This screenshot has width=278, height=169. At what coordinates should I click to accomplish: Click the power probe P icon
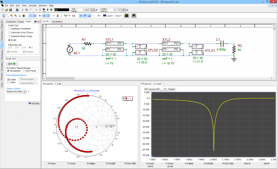click(69, 16)
